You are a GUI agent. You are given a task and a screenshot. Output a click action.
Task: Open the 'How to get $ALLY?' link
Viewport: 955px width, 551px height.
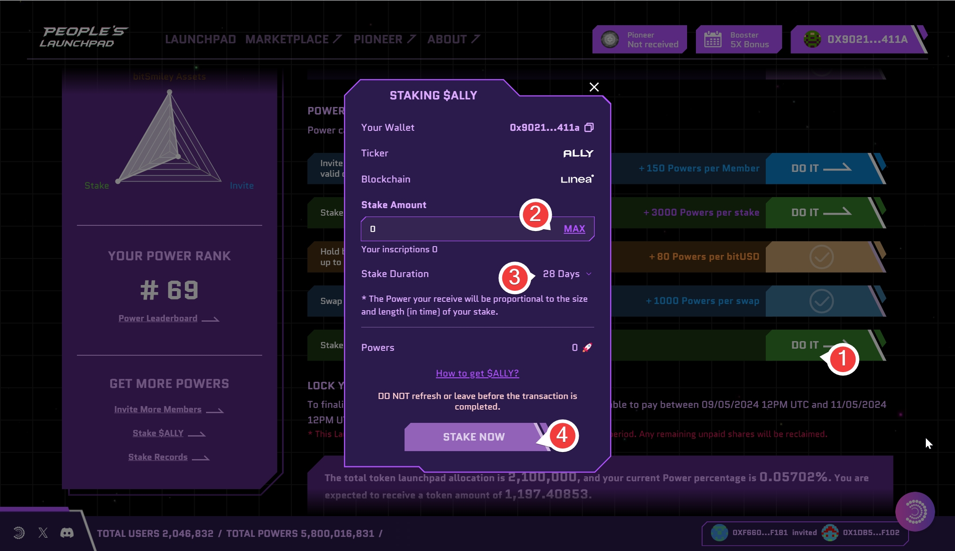(477, 373)
